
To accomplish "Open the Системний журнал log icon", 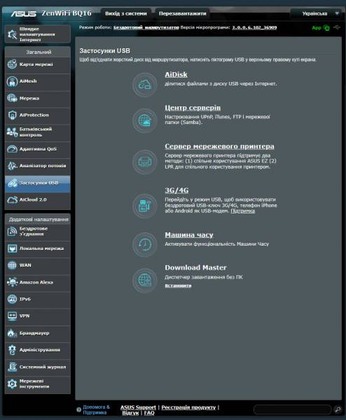I will [x=12, y=367].
